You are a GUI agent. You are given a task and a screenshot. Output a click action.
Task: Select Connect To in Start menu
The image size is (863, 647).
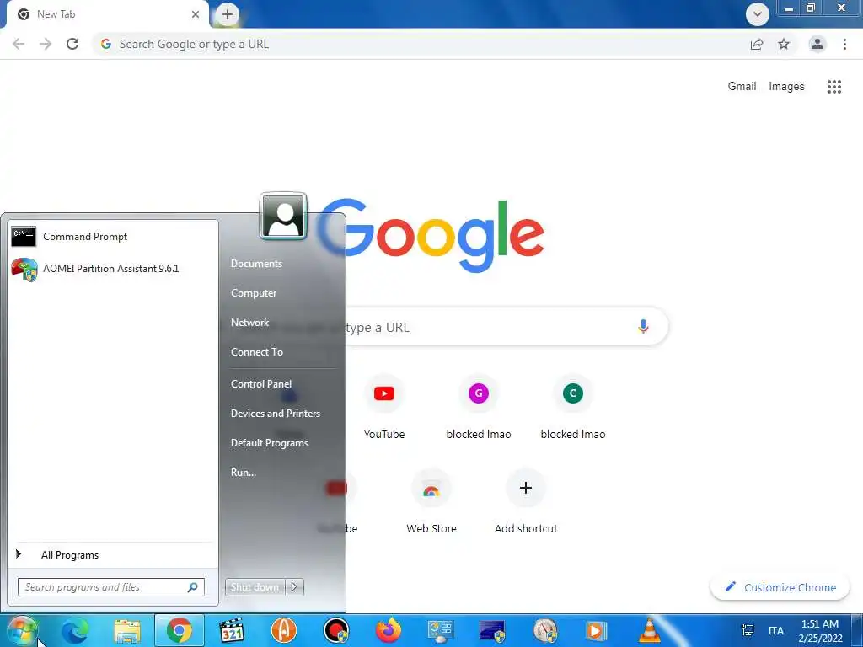point(257,352)
